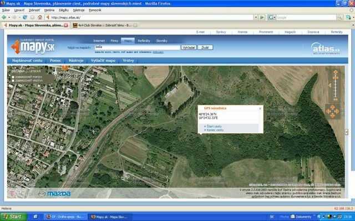
Task: Click the green Go arrow beside address bar
Action: 262,17
